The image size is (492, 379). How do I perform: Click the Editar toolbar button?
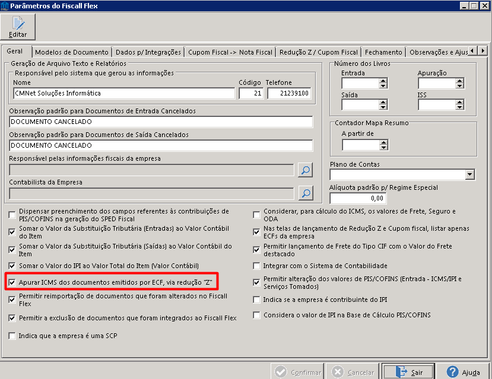pyautogui.click(x=18, y=27)
